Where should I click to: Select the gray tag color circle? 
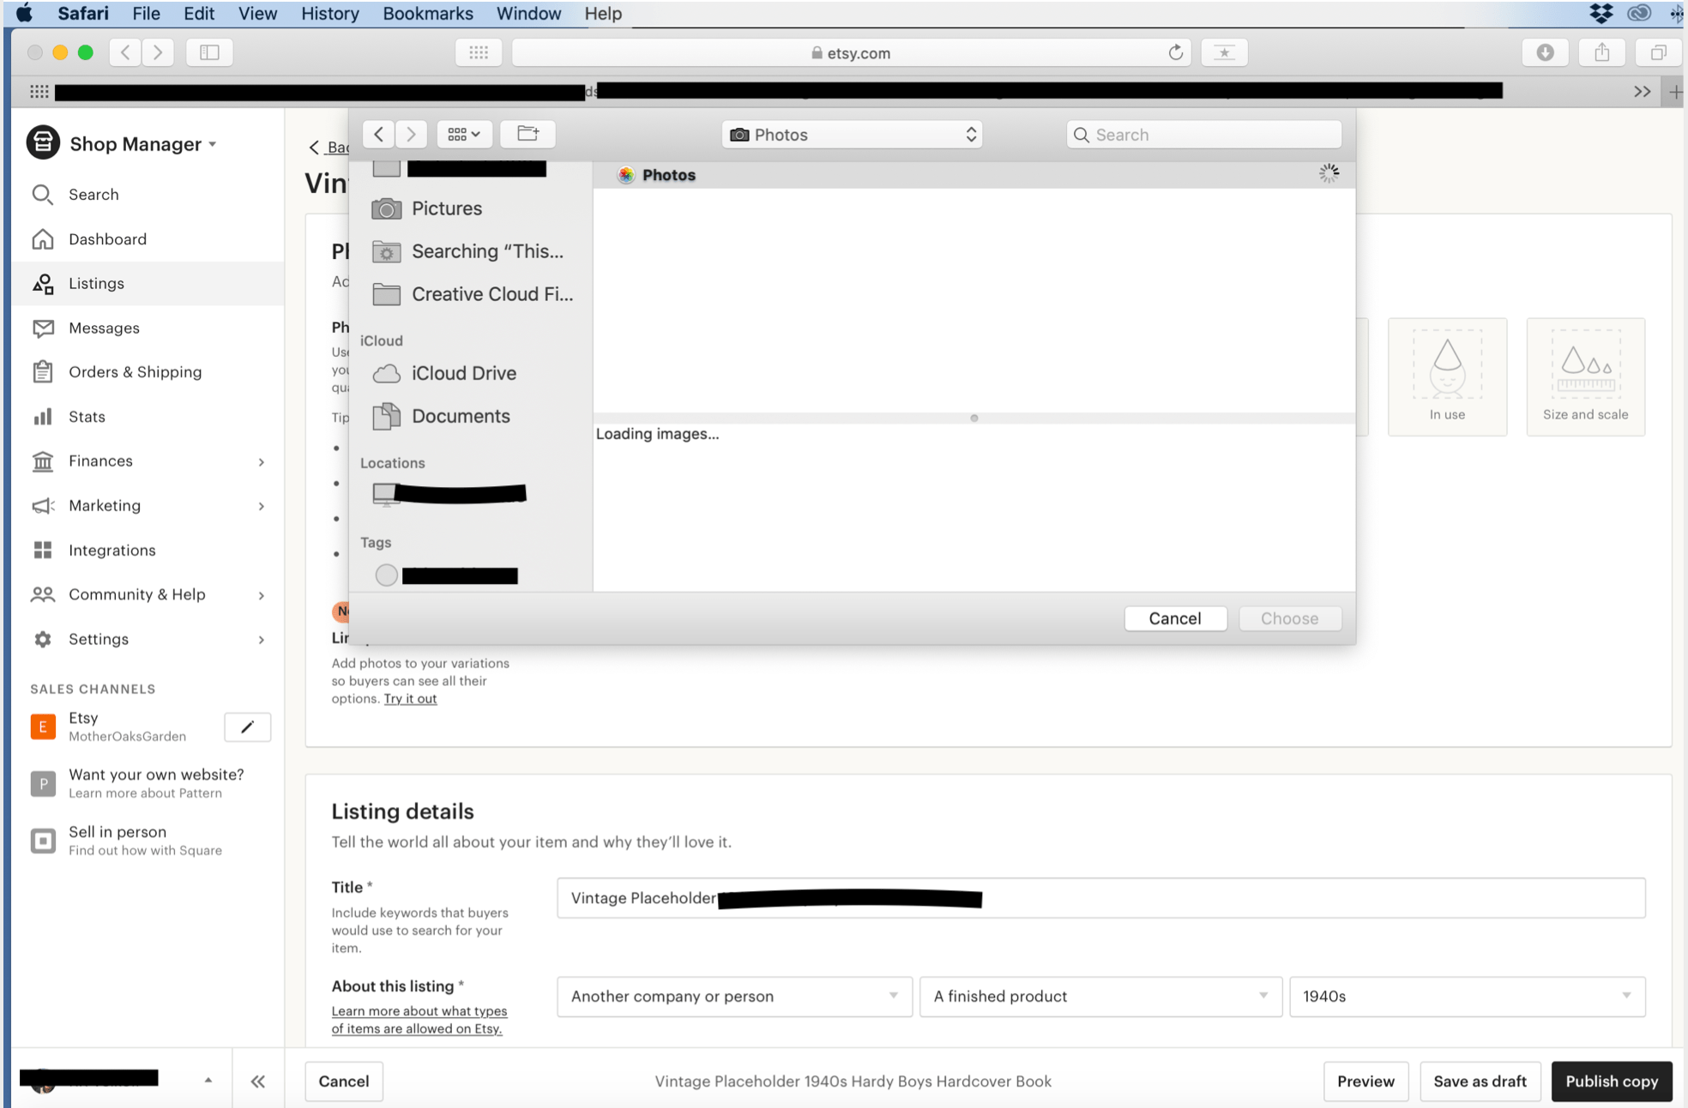(x=386, y=575)
